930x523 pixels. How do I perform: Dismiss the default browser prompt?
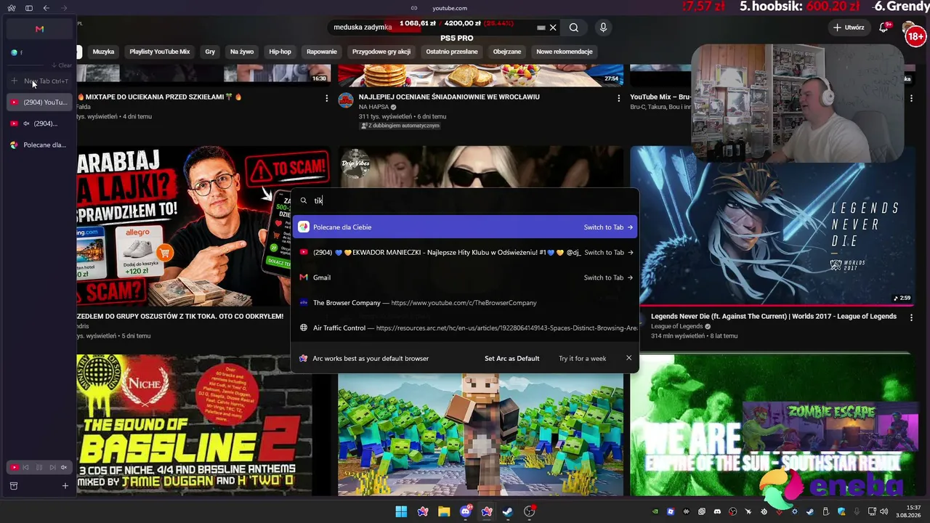pyautogui.click(x=628, y=358)
